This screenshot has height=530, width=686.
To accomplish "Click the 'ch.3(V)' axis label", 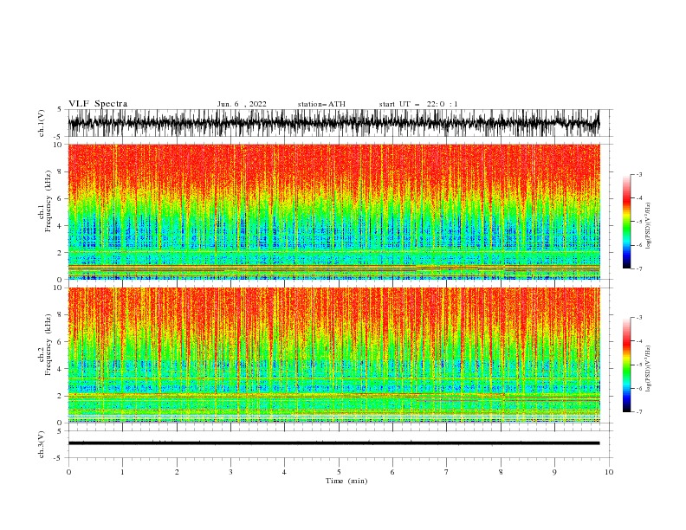I will pyautogui.click(x=42, y=444).
